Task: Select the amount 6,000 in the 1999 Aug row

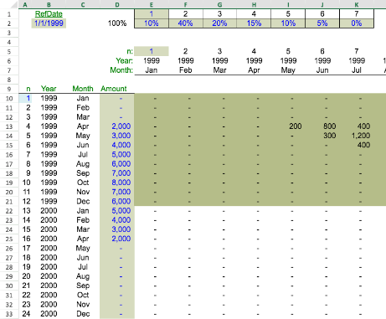Action: coord(121,164)
